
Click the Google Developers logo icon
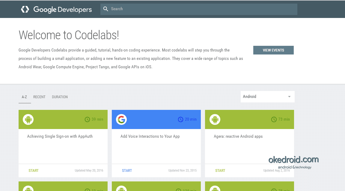coord(25,9)
